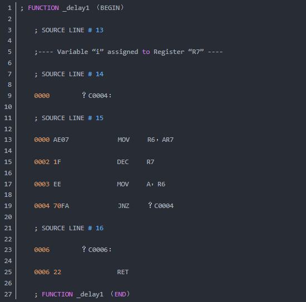Click the ?C0006: label on line 23
This screenshot has height=302, width=306.
tap(97, 249)
